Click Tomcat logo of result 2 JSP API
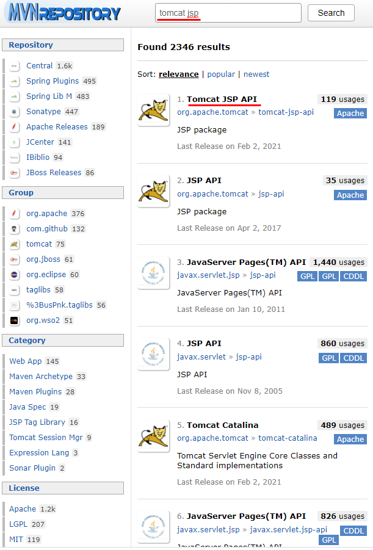This screenshot has height=550, width=373. (x=154, y=192)
